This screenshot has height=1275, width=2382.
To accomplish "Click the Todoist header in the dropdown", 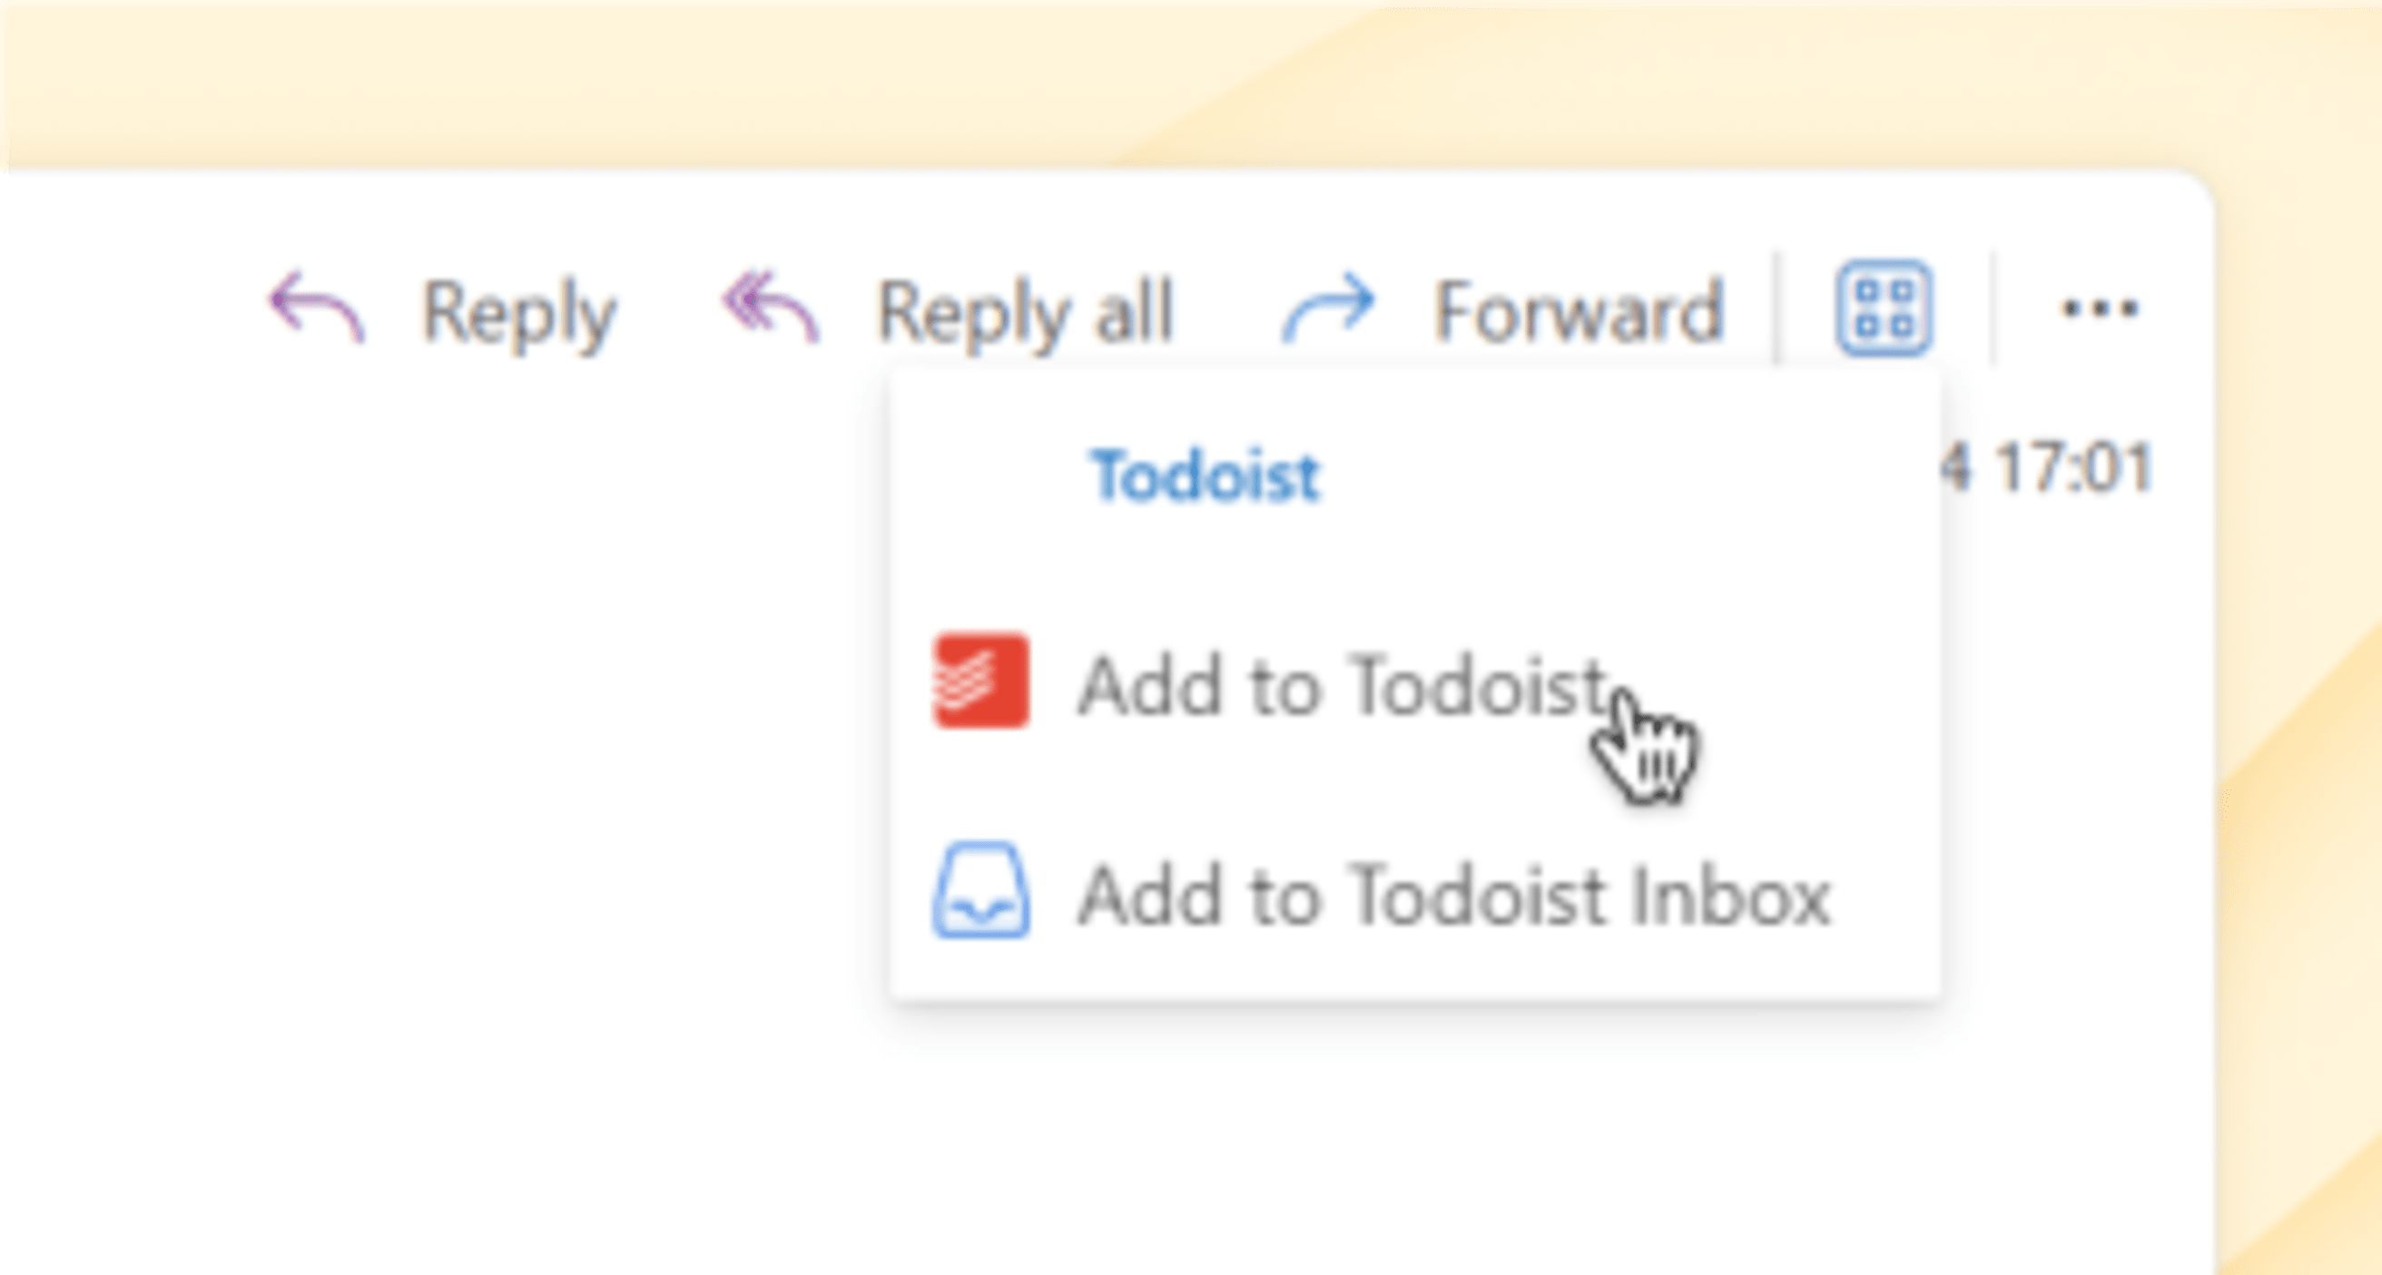I will 1206,477.
